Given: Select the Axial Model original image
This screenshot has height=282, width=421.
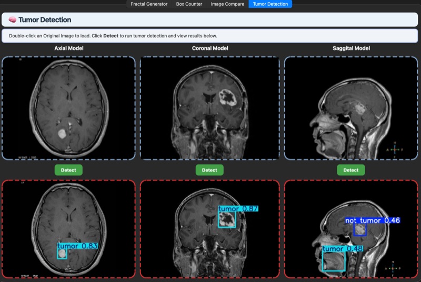Looking at the screenshot, I should click(68, 108).
